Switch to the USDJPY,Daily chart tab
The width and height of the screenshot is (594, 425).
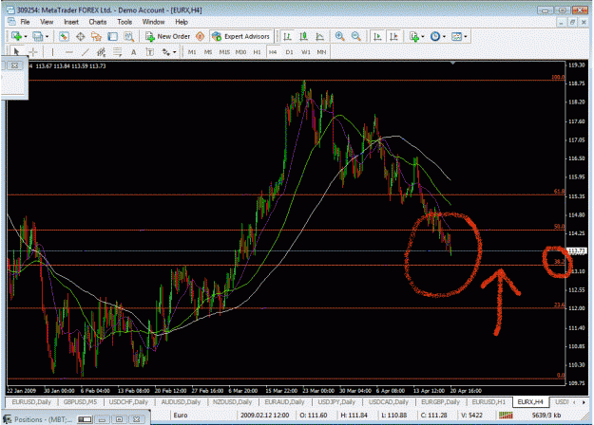tap(336, 402)
